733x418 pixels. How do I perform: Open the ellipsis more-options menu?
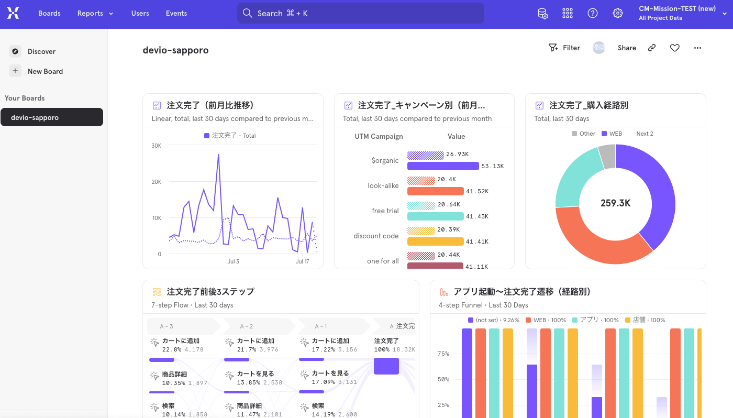pos(697,48)
